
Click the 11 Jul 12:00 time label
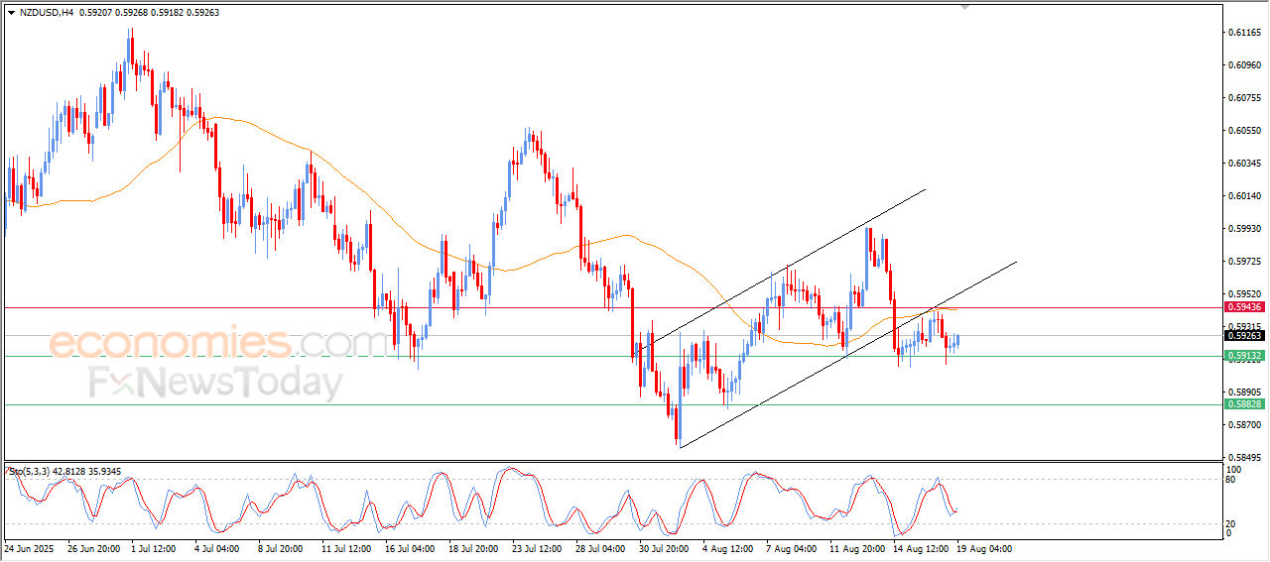coord(347,548)
